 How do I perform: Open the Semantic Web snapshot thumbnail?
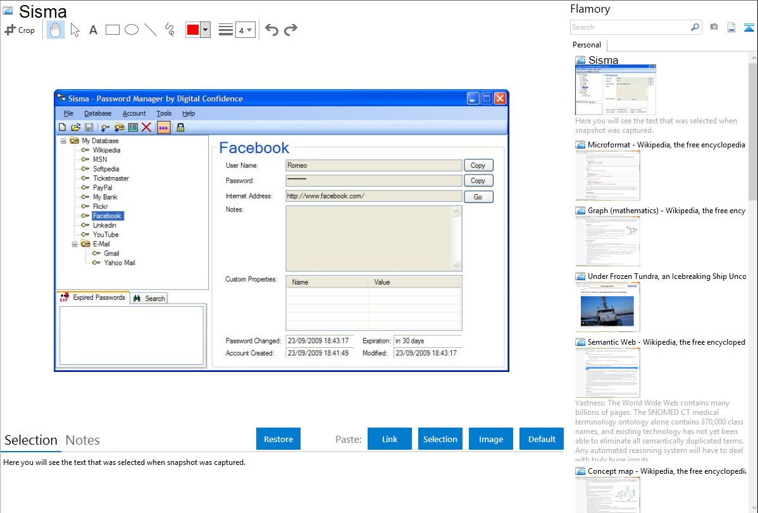tap(607, 373)
